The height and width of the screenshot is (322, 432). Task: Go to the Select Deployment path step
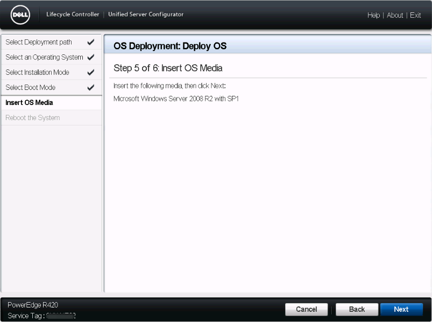tap(39, 42)
